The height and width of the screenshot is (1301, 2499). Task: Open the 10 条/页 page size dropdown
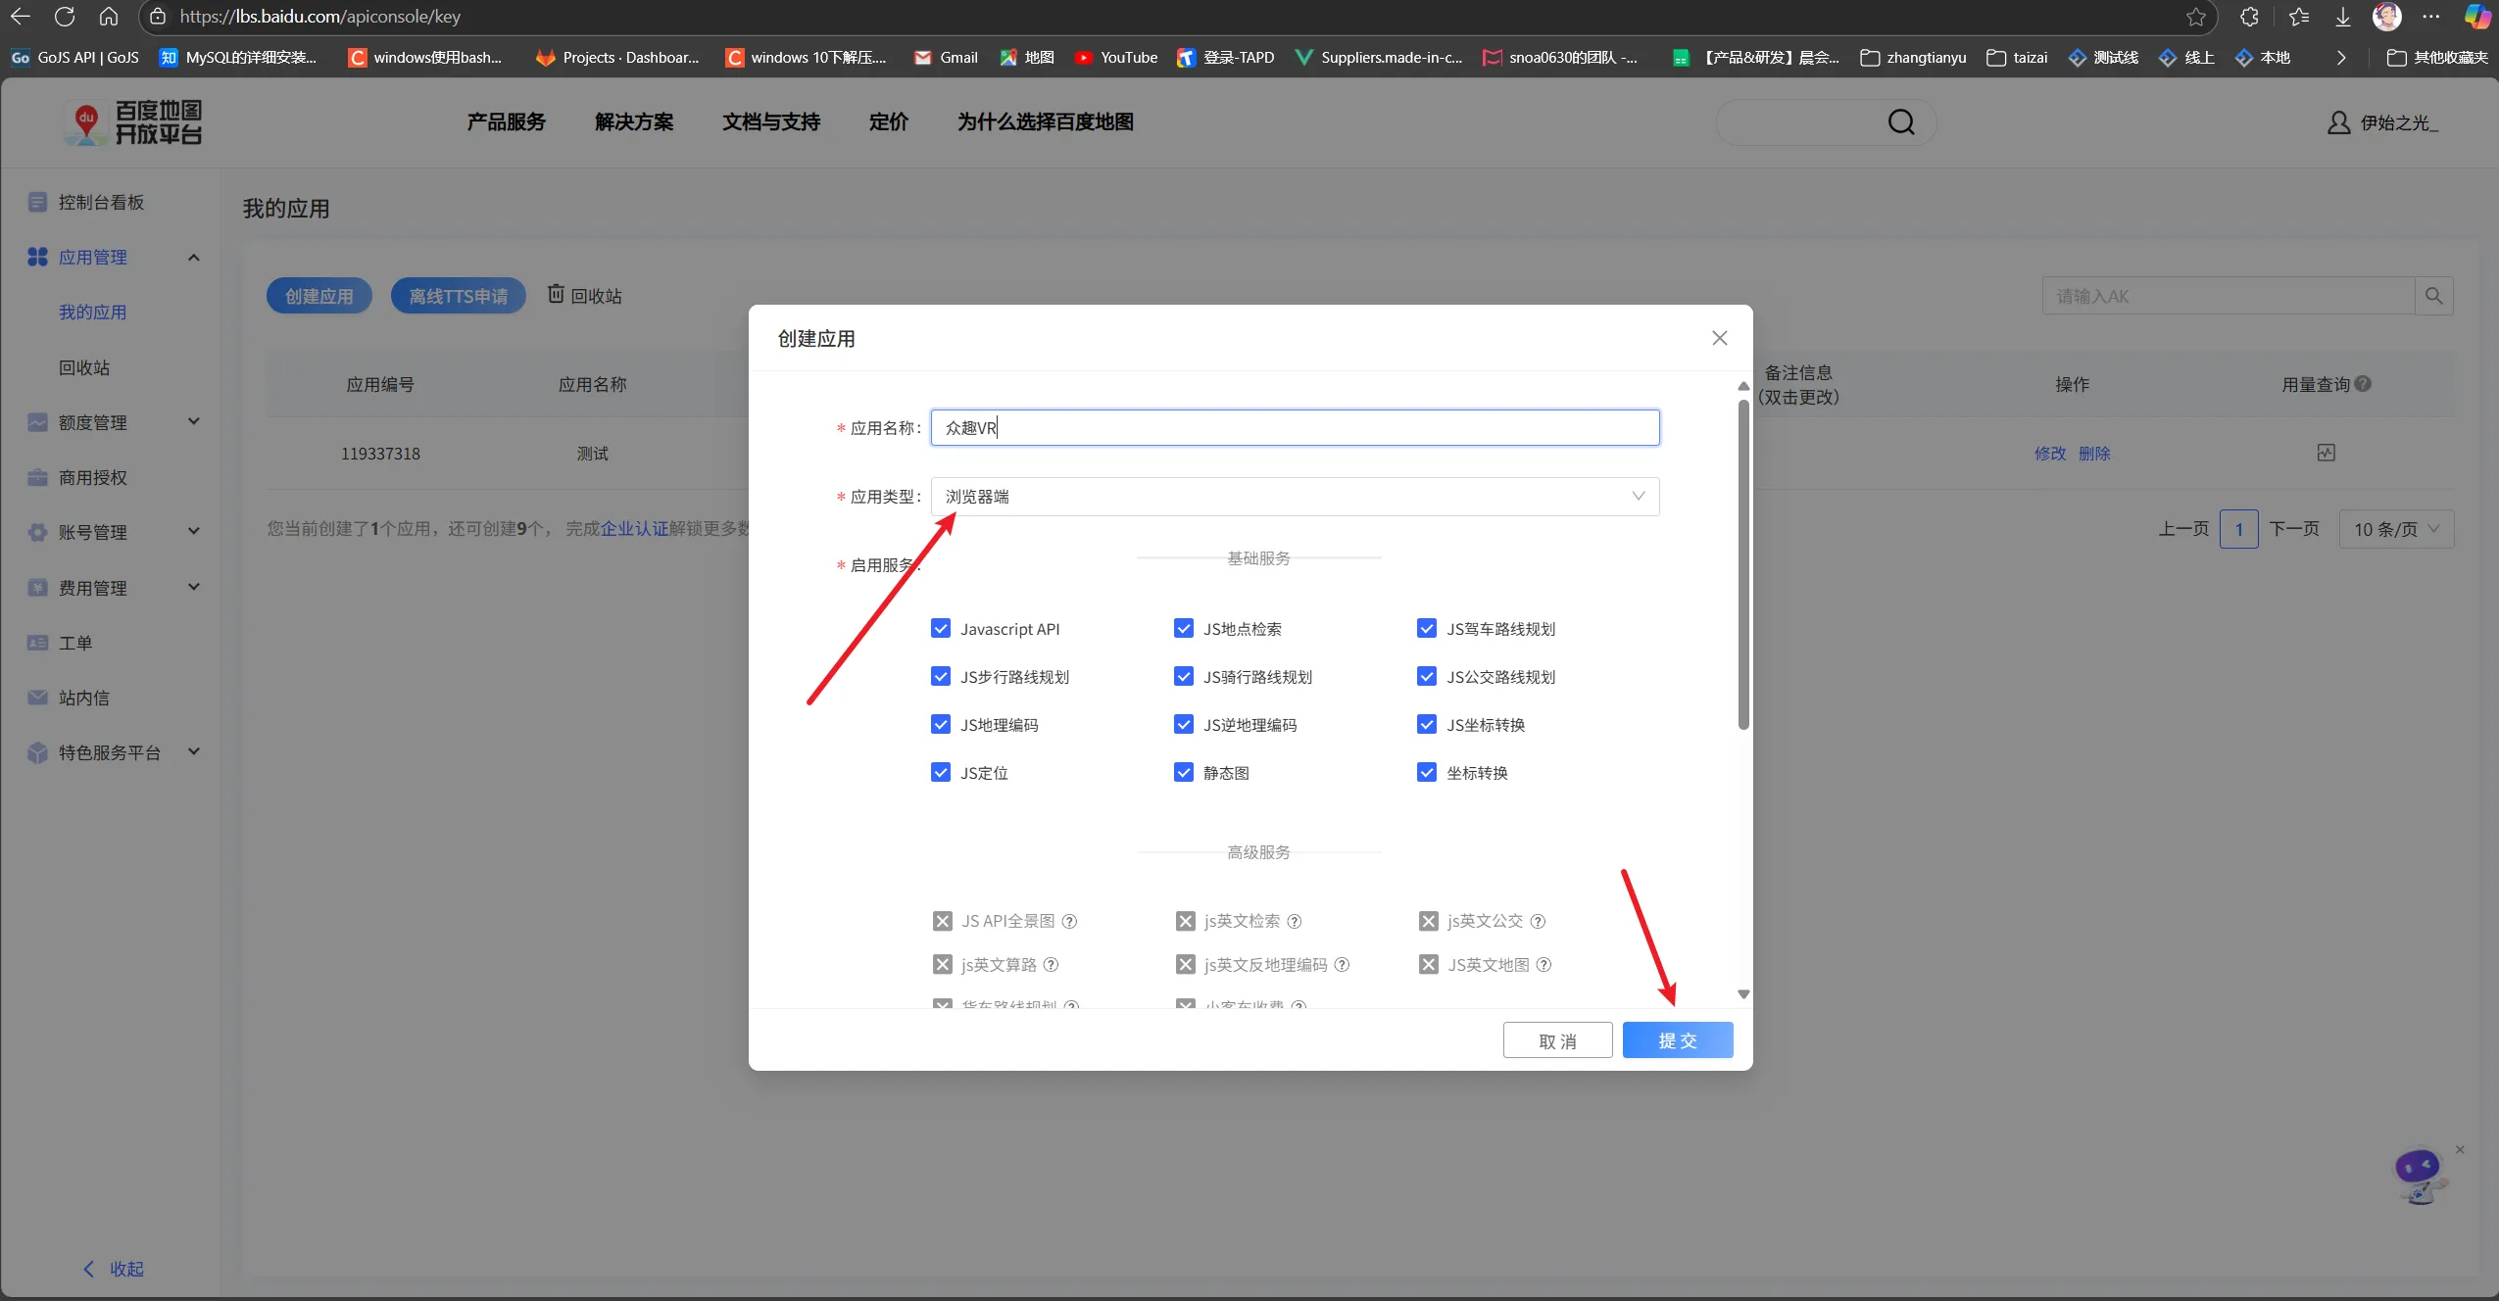2396,529
